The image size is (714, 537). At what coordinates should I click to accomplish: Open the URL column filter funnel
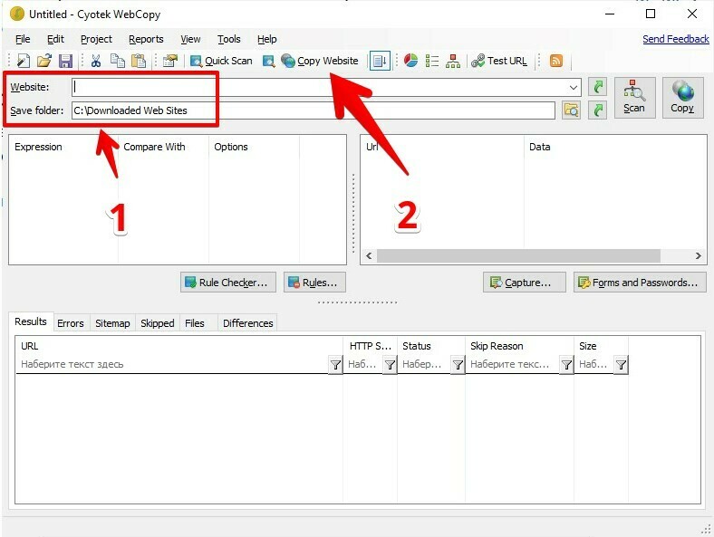[335, 365]
